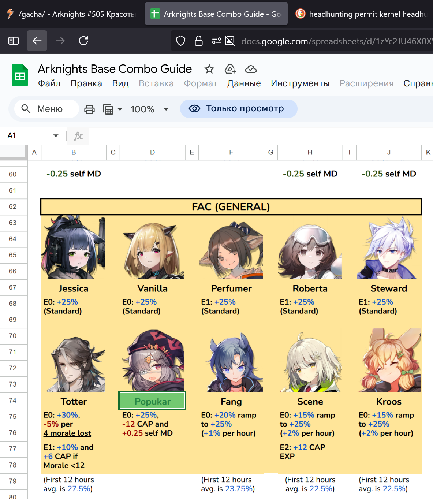Click Perfumer's portrait thumbnail
Screen dimensions: 433x499
tap(231, 247)
